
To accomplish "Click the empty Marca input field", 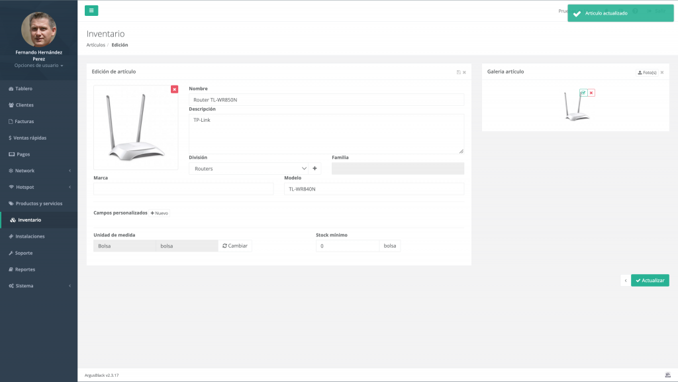I will point(183,189).
